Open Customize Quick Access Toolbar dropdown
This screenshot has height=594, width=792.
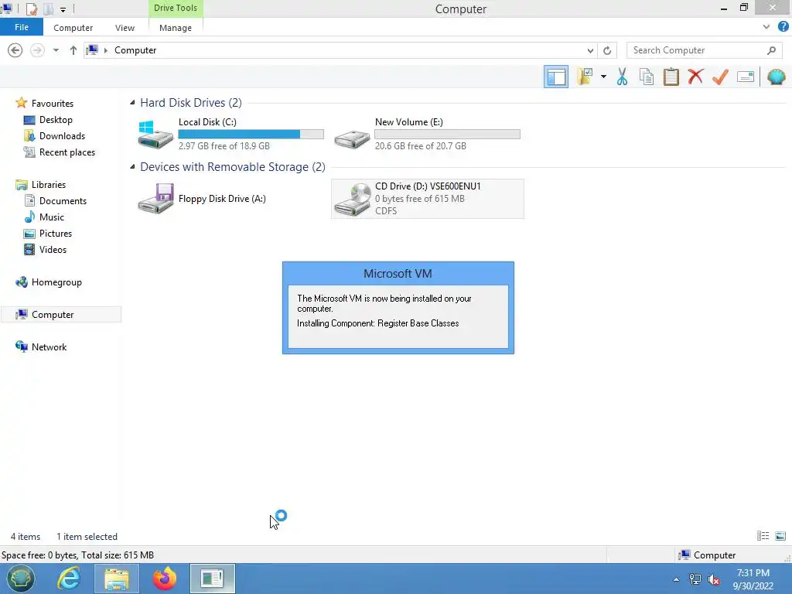tap(63, 9)
